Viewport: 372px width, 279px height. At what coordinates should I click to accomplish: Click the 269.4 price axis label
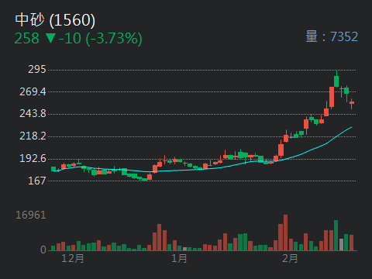33,91
